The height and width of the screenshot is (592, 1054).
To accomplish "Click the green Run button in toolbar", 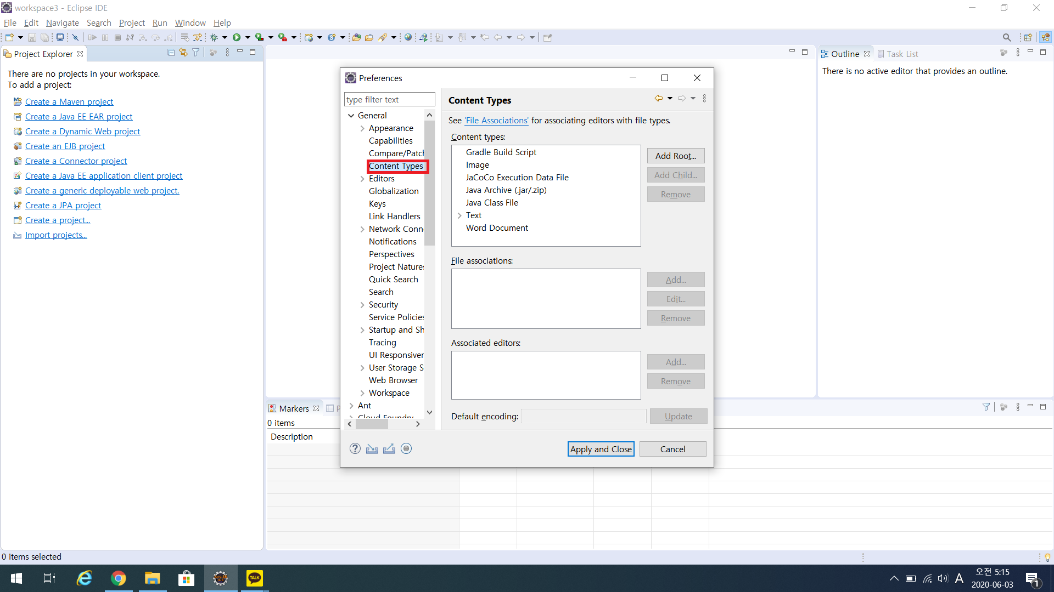I will (x=237, y=37).
